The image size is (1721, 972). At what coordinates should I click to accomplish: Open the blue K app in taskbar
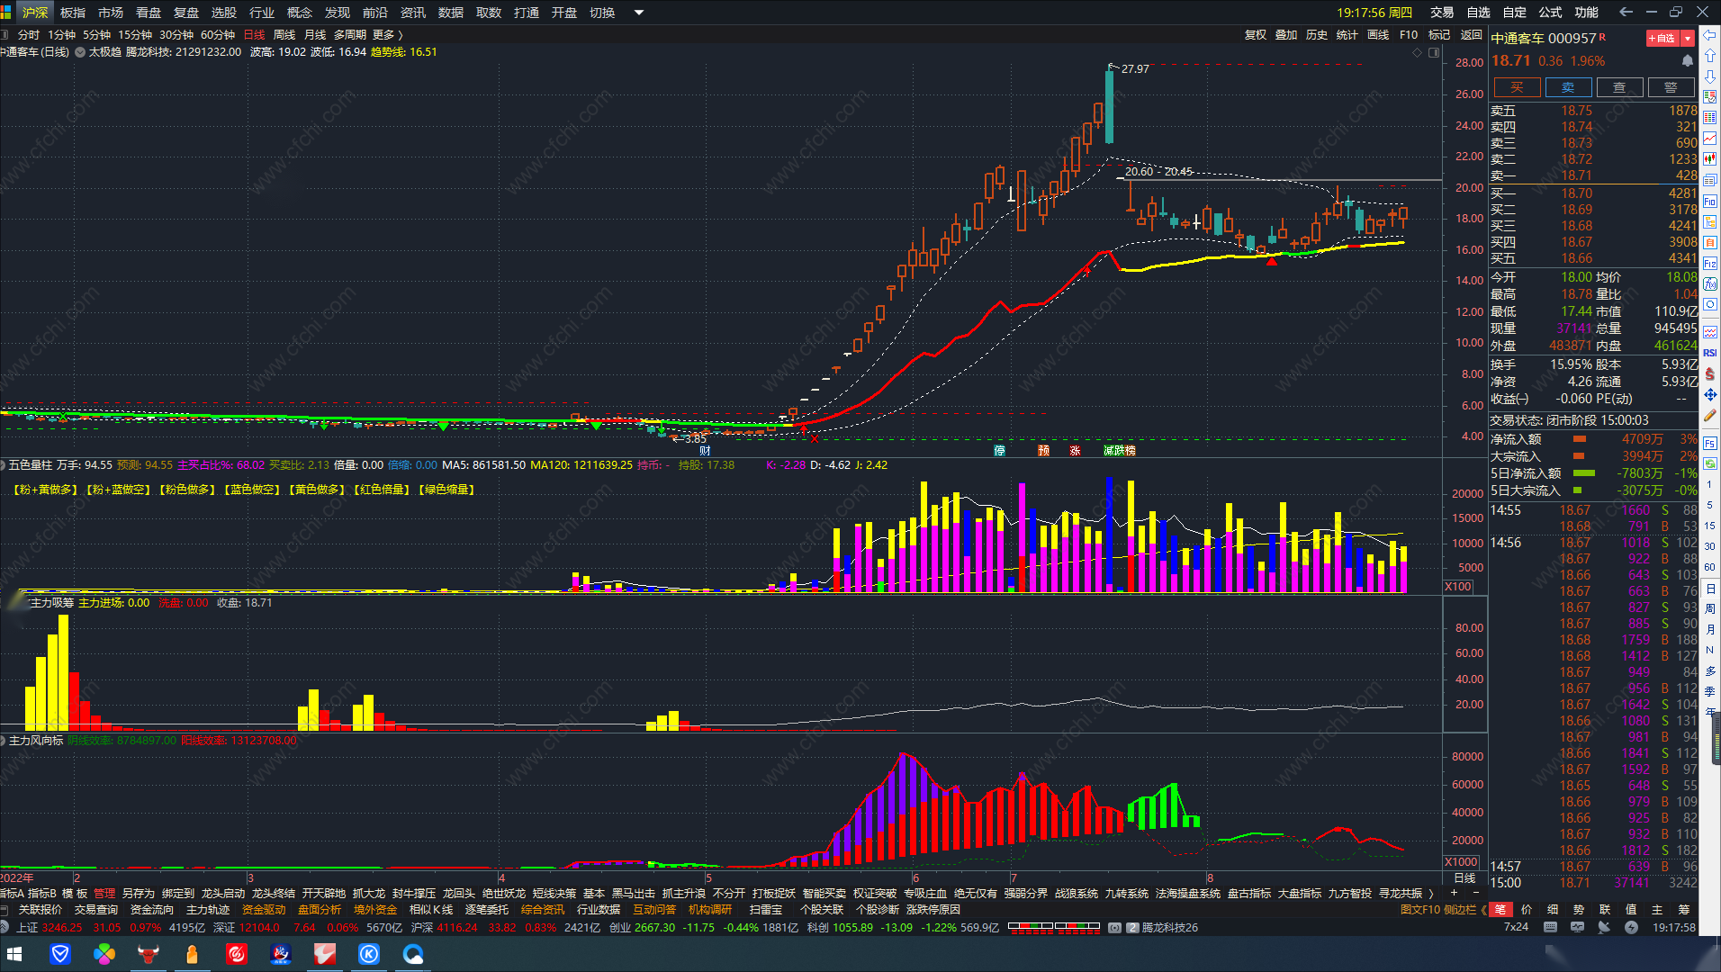(369, 954)
